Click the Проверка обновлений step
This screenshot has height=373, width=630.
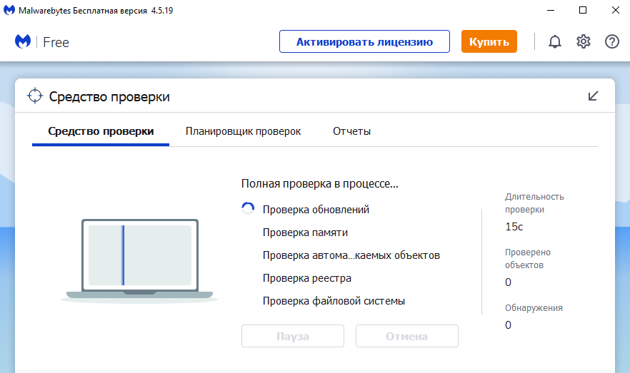click(x=316, y=210)
